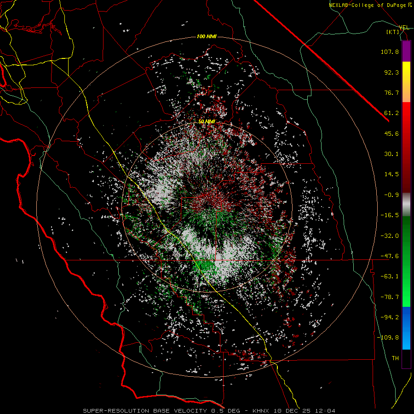This screenshot has width=414, height=414.
Task: Click the VEL legend title
Action: tap(404, 28)
